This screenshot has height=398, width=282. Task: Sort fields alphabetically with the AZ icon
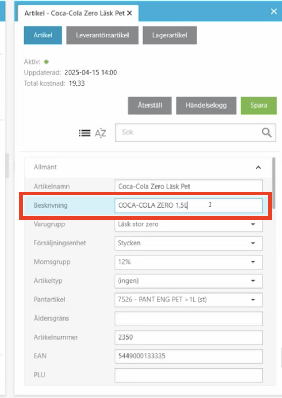click(x=101, y=133)
